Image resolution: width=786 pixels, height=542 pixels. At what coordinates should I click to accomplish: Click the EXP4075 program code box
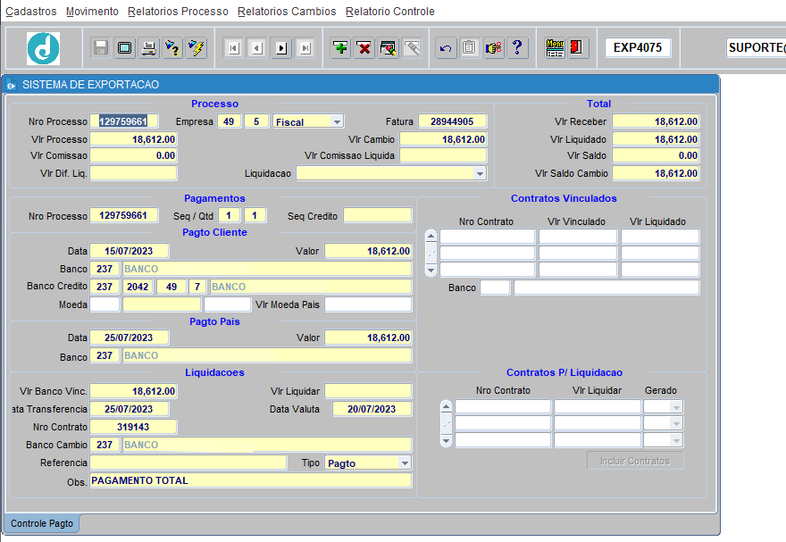pos(638,47)
